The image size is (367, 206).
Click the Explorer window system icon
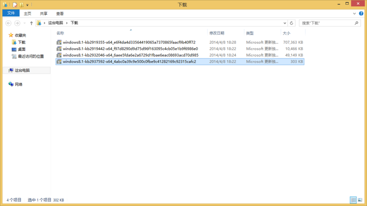[5, 4]
